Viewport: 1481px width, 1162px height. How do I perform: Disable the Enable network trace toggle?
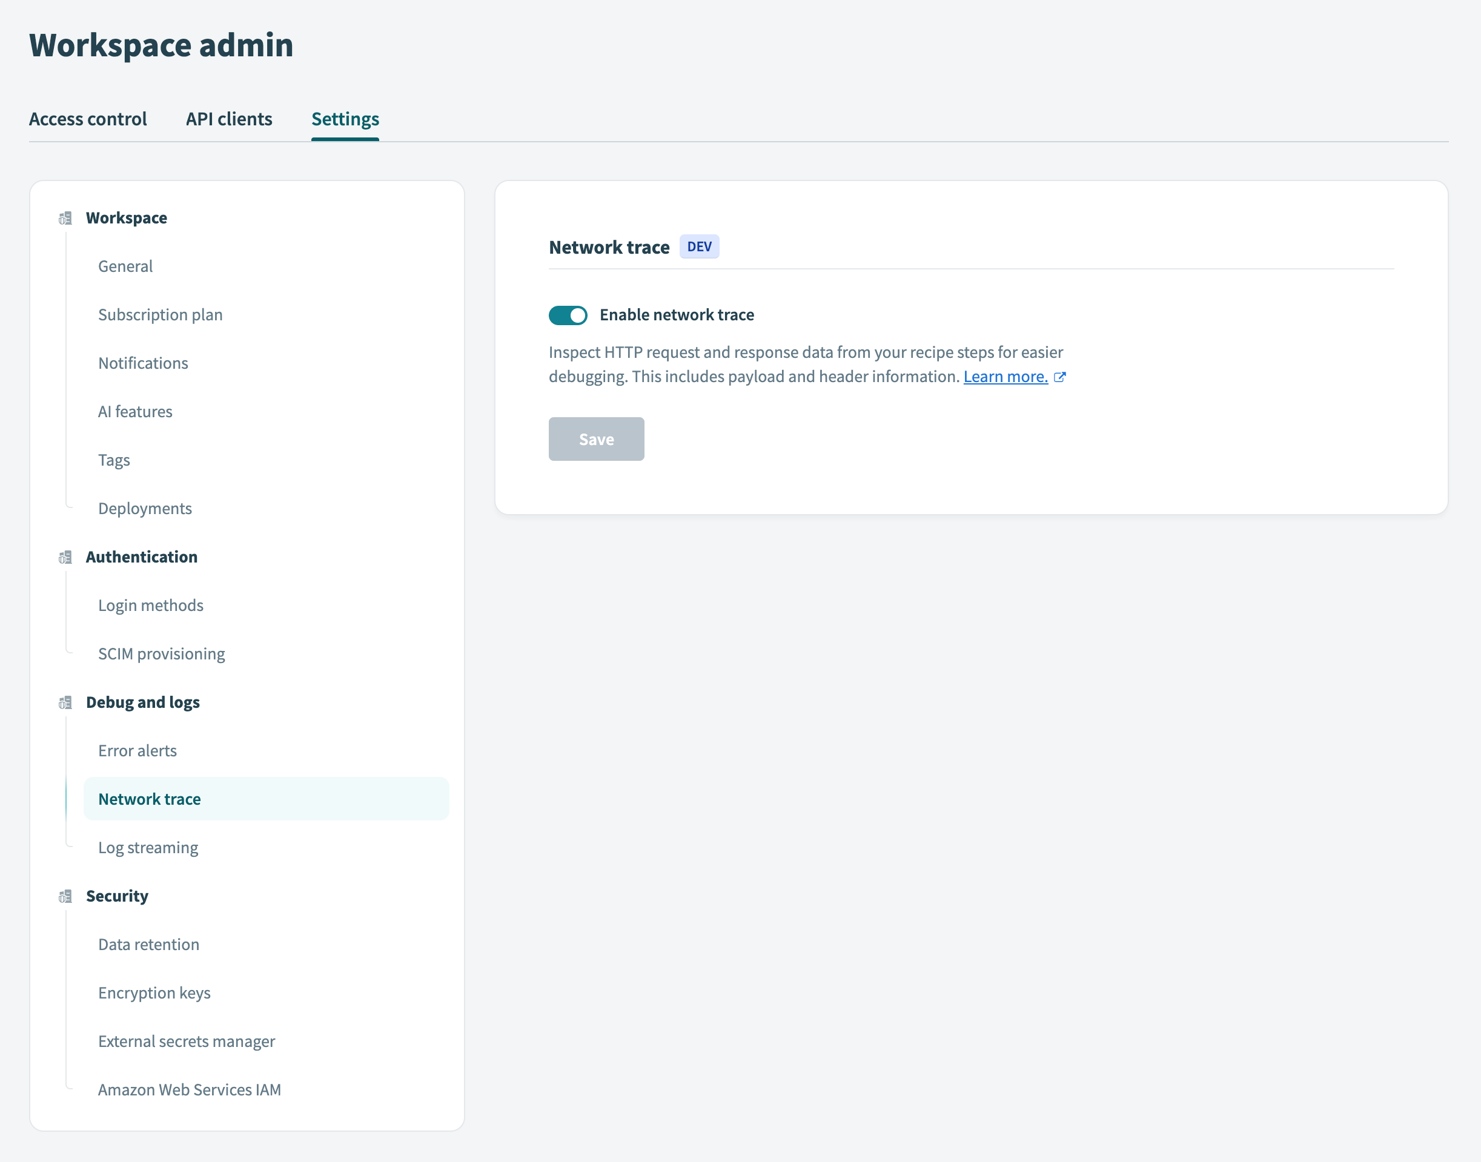pos(566,315)
